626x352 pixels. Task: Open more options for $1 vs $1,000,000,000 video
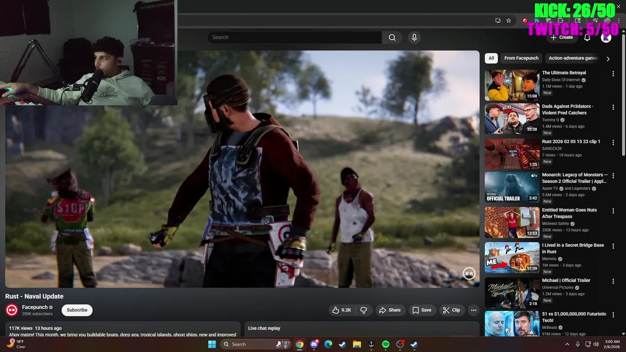613,315
